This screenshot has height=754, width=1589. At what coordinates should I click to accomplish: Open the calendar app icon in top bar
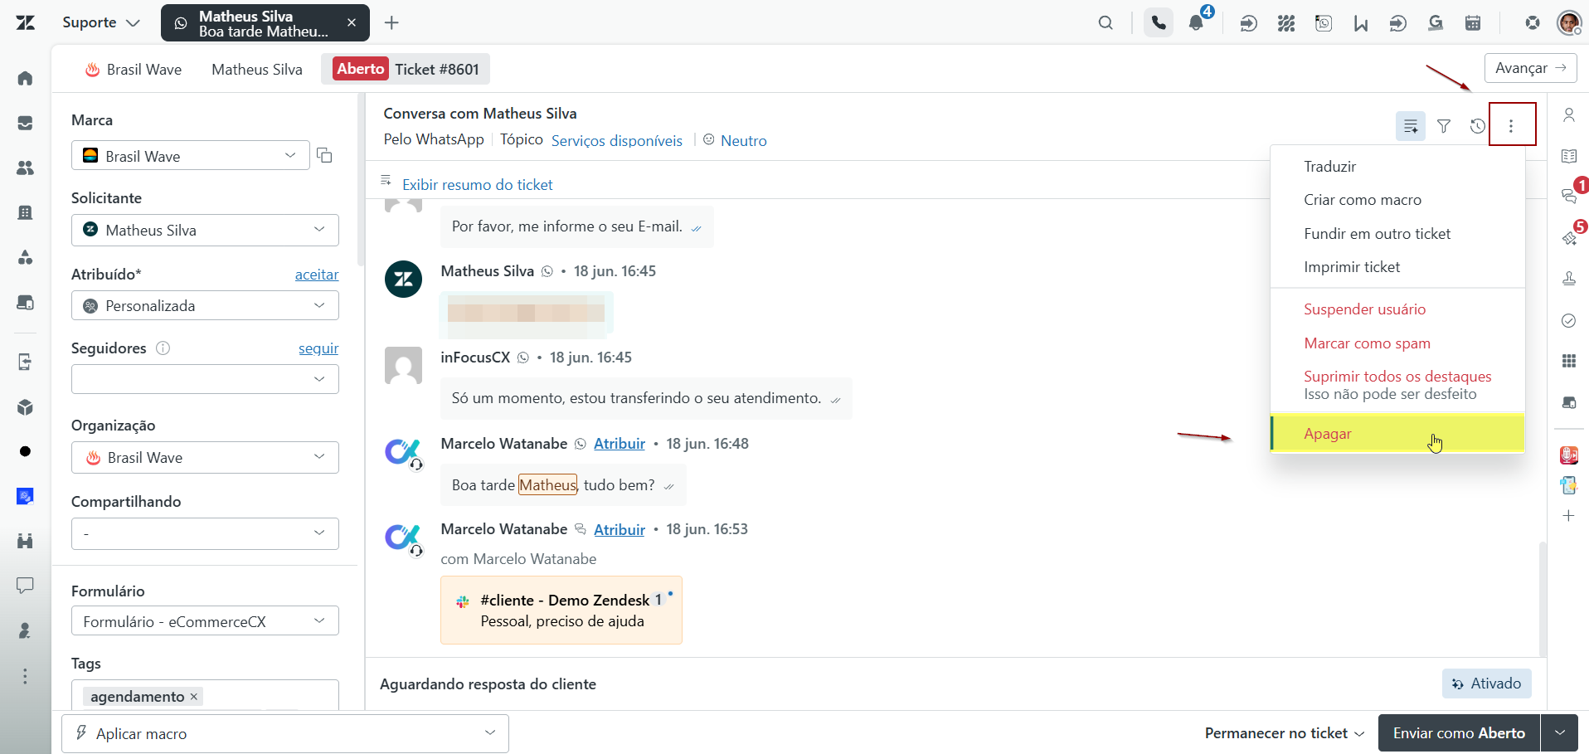[1473, 23]
